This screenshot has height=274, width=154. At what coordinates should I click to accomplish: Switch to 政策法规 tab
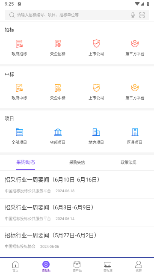tap(128, 162)
